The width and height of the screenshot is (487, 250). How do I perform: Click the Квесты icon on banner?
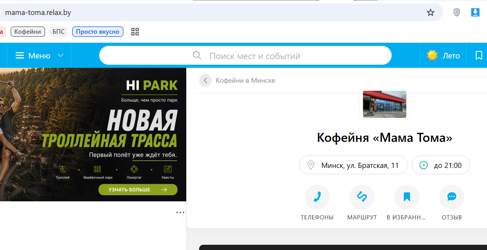168,169
